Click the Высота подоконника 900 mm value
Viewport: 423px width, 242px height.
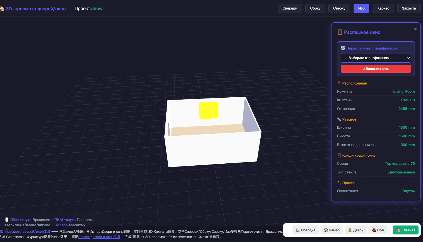tap(408, 145)
